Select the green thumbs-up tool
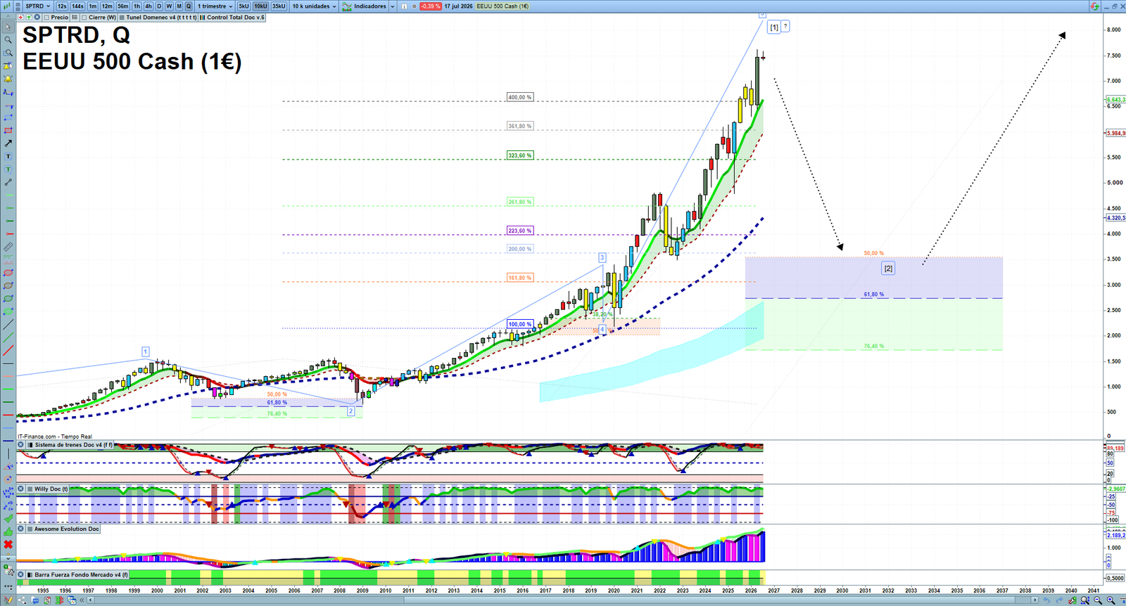Viewport: 1126px width, 606px height. pos(8,531)
